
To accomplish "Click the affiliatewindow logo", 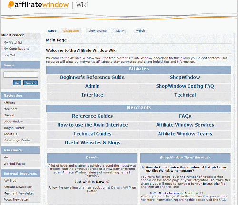I will click(x=38, y=5).
